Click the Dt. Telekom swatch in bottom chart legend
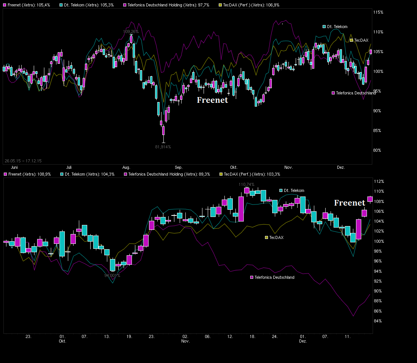This screenshot has width=417, height=363. [x=62, y=174]
